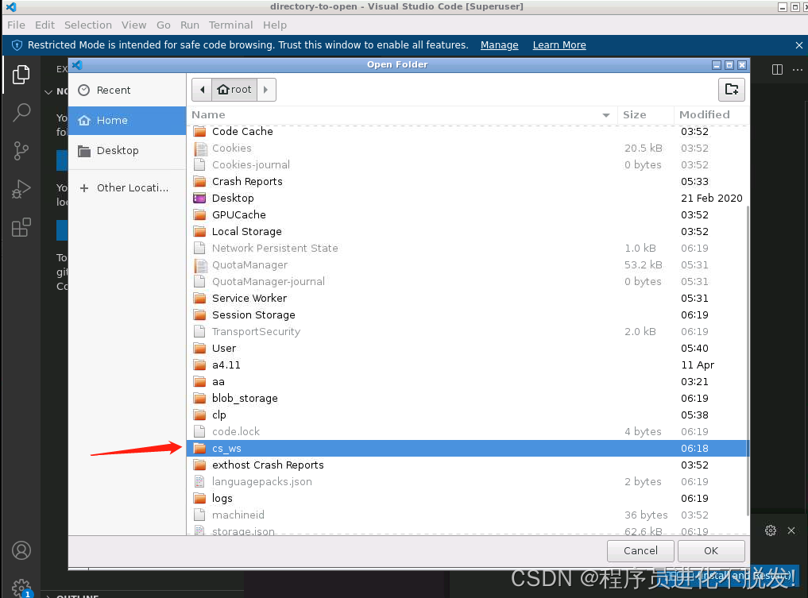Viewport: 808px width, 598px height.
Task: Click the Learn More link
Action: [x=559, y=45]
